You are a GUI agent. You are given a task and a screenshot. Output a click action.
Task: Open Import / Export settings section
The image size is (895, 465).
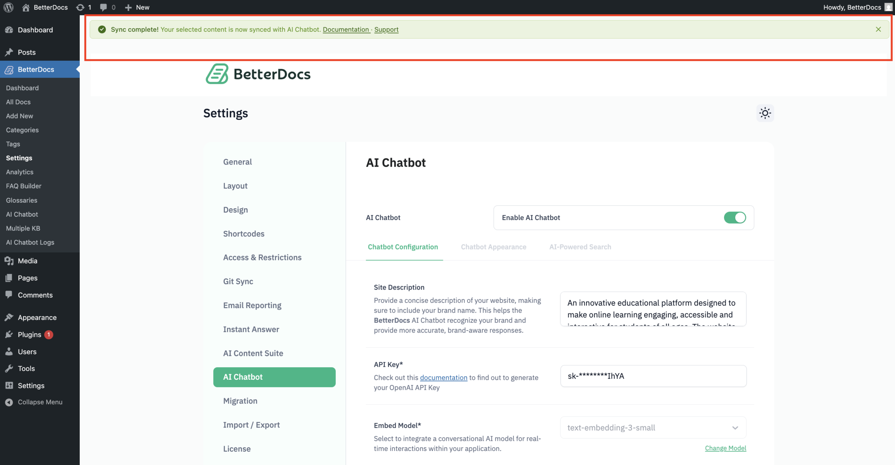pos(251,424)
